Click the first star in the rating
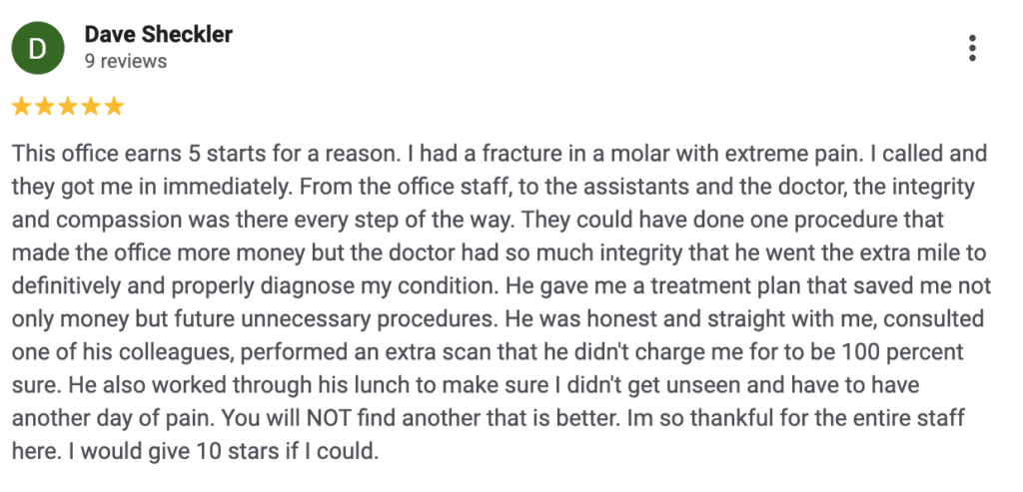 [21, 106]
